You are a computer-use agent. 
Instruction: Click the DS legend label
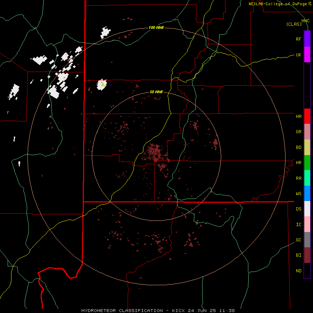298,209
